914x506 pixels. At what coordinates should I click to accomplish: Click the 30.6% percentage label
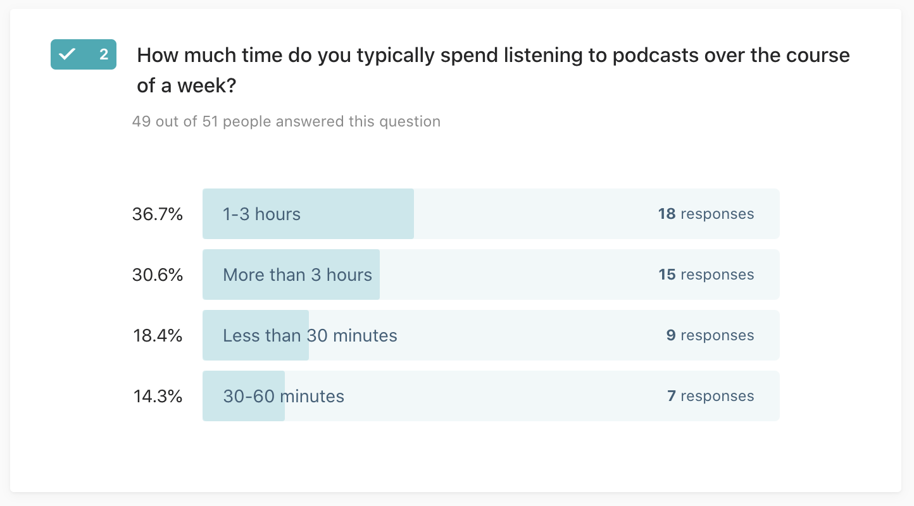pos(158,275)
